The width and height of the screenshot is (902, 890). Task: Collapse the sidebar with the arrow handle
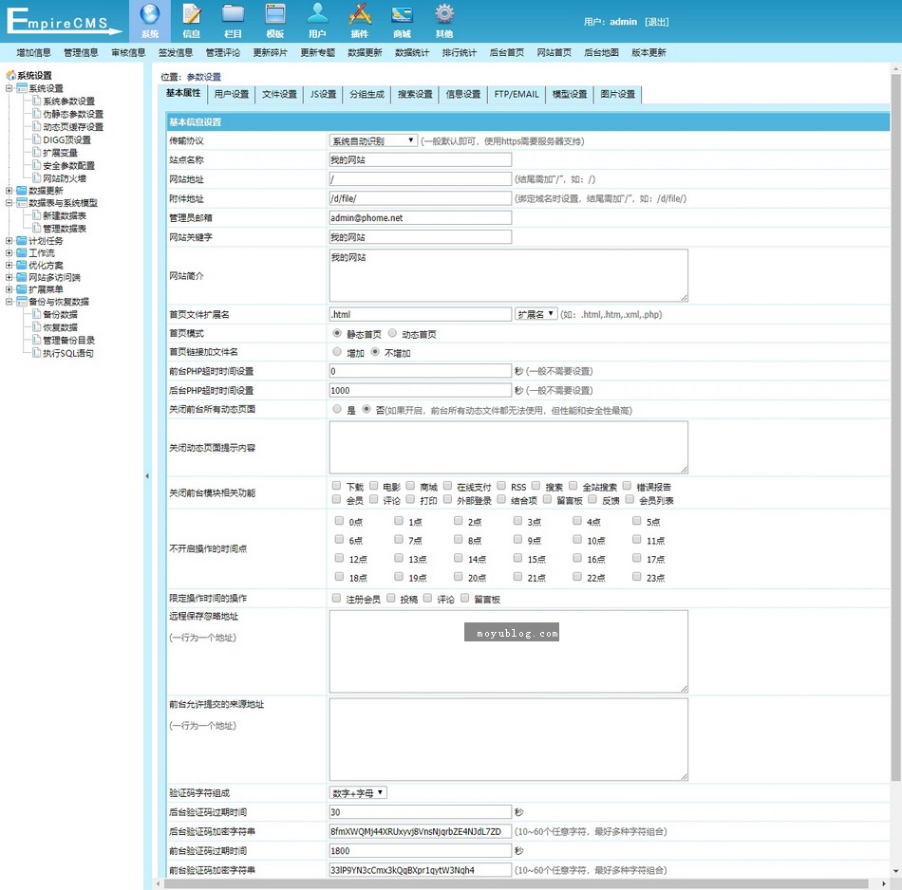point(147,476)
